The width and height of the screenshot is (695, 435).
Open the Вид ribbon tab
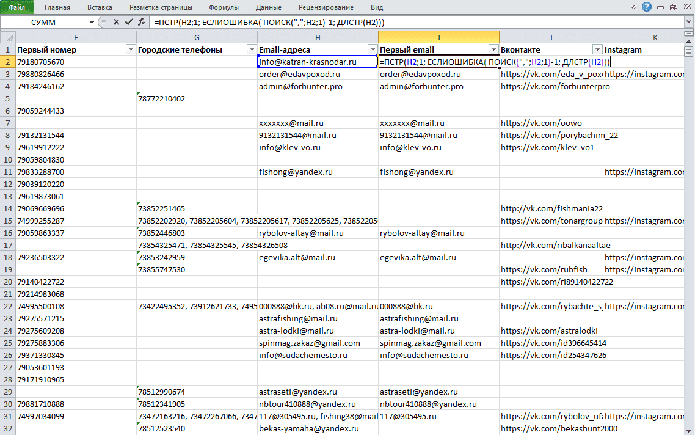coord(377,7)
